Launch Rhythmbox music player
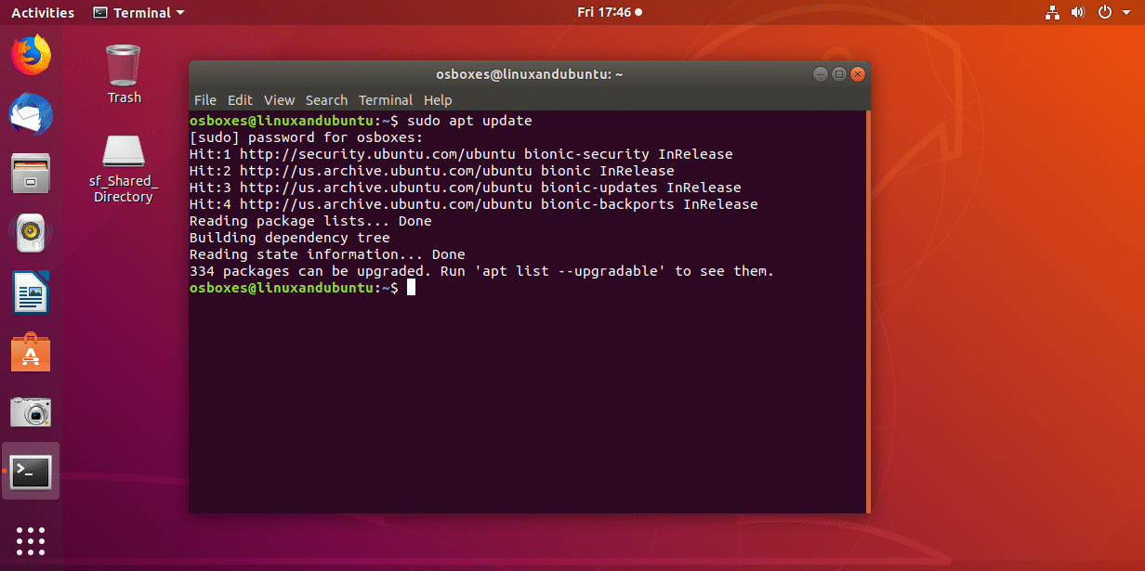The image size is (1145, 571). pos(31,233)
